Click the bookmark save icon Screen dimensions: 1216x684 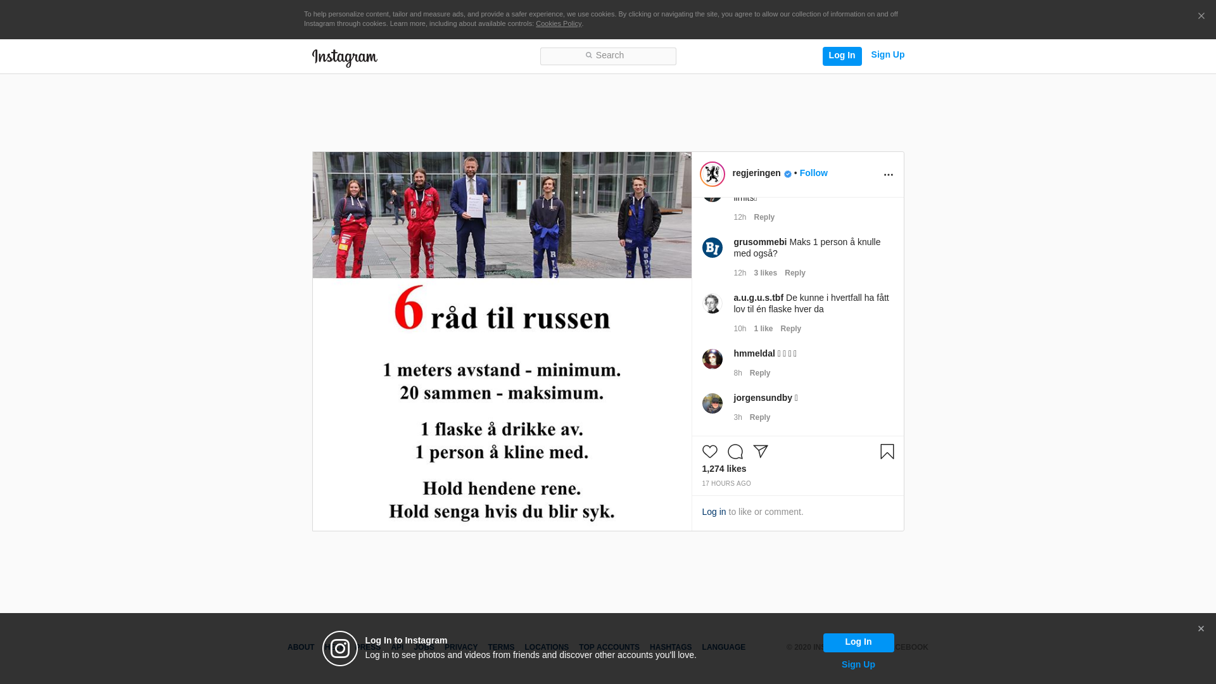point(887,452)
